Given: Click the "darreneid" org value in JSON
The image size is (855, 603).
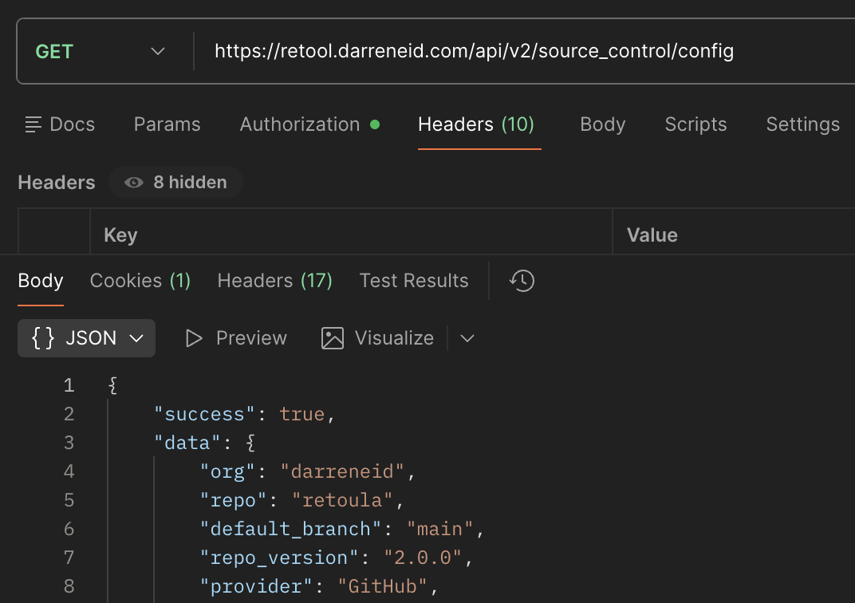Looking at the screenshot, I should 343,471.
